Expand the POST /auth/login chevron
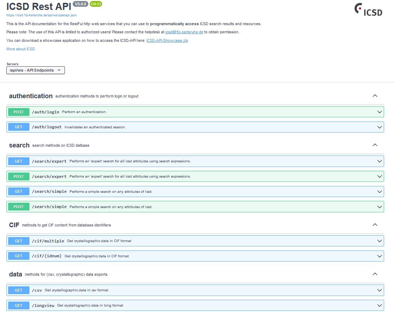 [379, 112]
